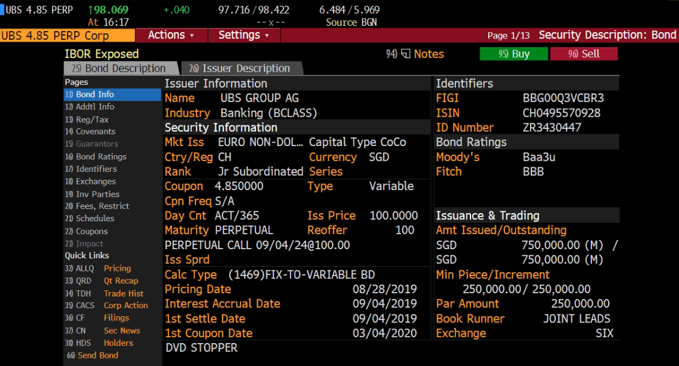Open the Addtl Info page
Image resolution: width=679 pixels, height=366 pixels.
(x=89, y=107)
